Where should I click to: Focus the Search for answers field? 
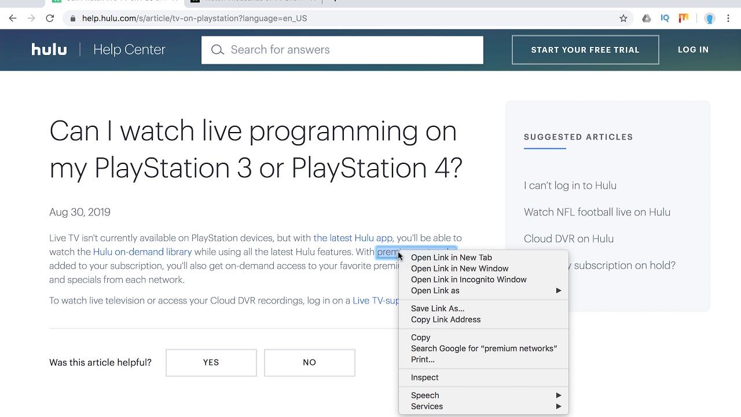pyautogui.click(x=342, y=50)
